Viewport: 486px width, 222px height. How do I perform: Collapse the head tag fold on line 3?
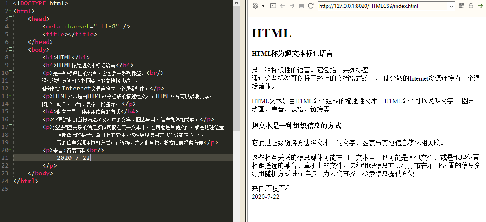11,18
